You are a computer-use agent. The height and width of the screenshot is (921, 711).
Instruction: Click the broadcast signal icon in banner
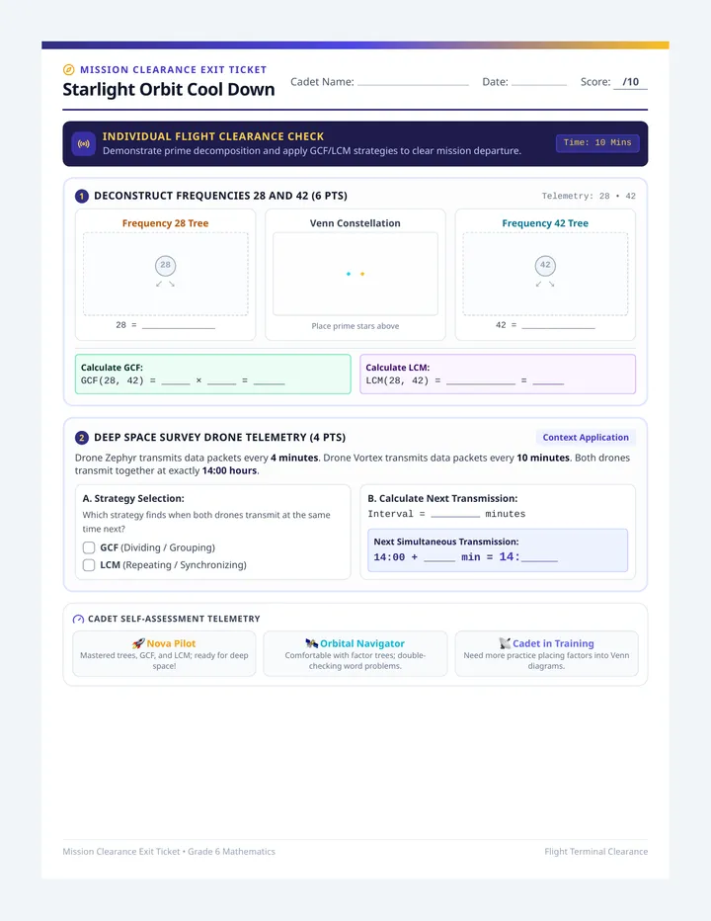(x=84, y=144)
